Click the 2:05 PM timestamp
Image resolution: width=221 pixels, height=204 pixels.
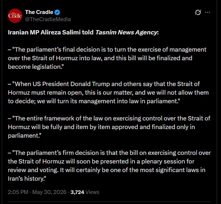point(18,192)
